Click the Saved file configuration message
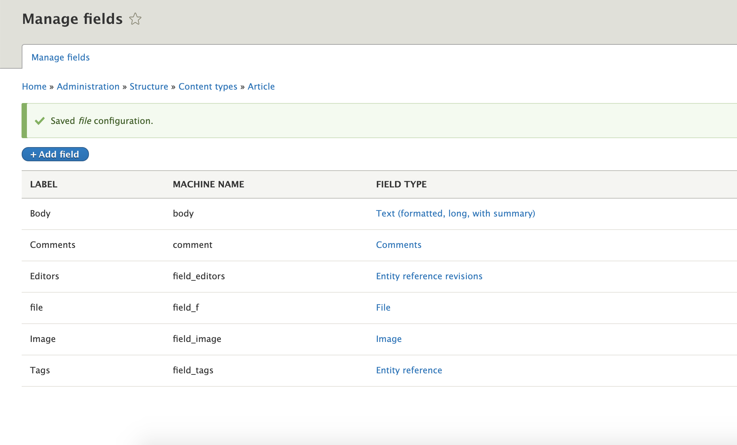The height and width of the screenshot is (445, 737). coord(102,121)
